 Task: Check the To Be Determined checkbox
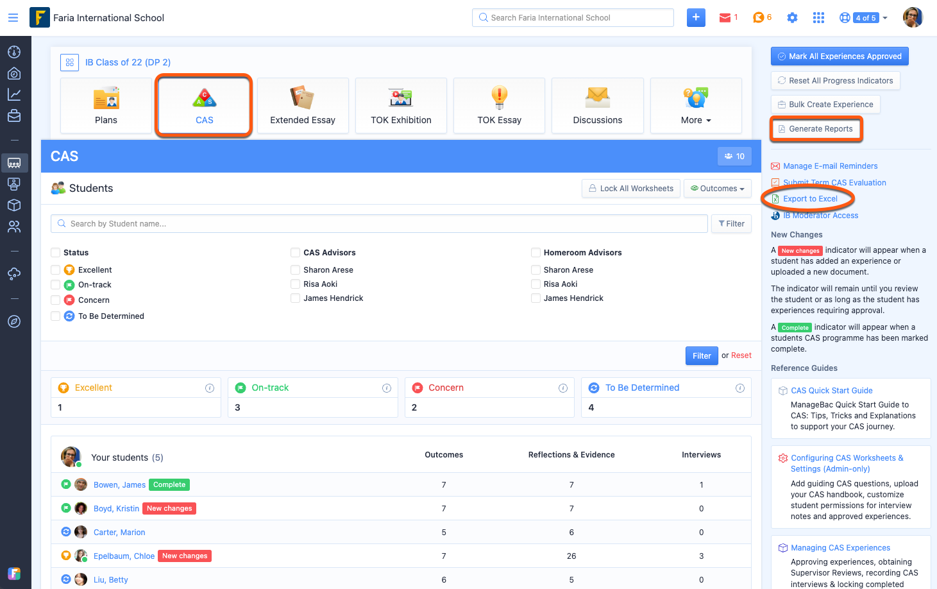tap(56, 316)
